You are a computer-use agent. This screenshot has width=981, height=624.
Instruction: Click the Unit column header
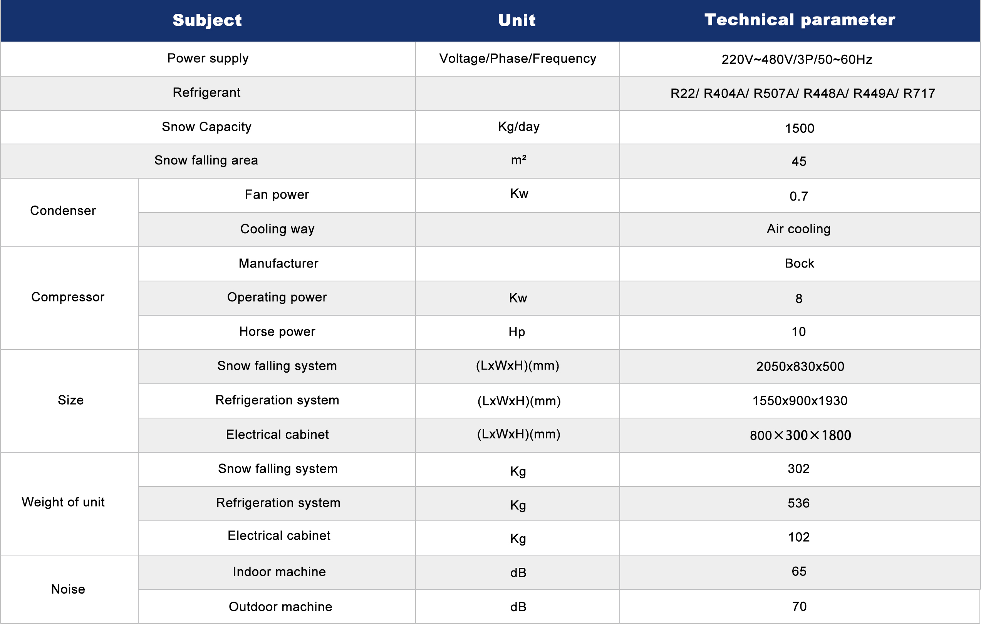[516, 20]
